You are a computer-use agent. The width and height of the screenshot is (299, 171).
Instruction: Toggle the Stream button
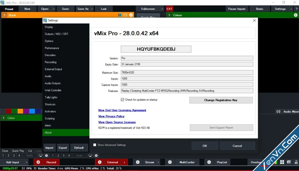[x=149, y=162]
